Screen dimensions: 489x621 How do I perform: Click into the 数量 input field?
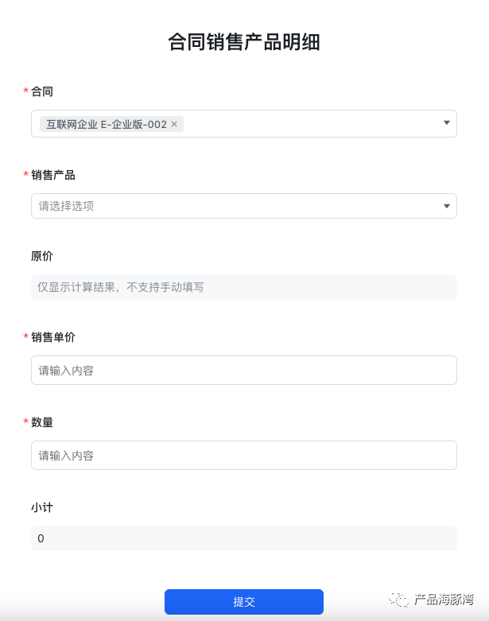(x=243, y=456)
